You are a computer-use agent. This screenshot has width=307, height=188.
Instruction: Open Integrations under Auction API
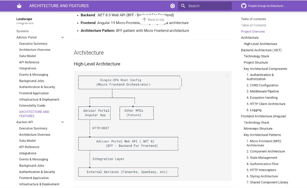(x=28, y=153)
